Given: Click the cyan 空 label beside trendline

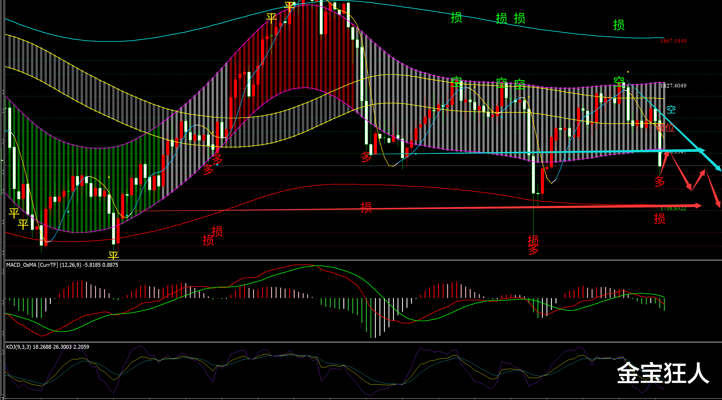Looking at the screenshot, I should (x=671, y=109).
